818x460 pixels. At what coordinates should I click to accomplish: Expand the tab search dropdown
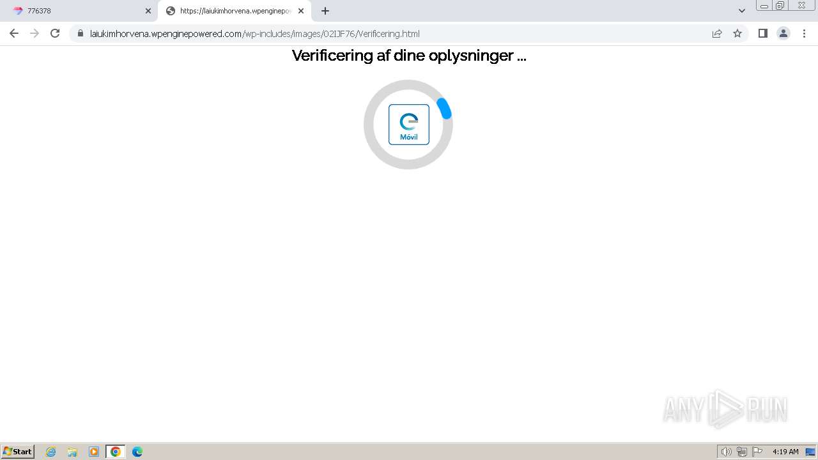tap(742, 11)
